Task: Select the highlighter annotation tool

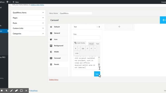Action: [x=16, y=91]
